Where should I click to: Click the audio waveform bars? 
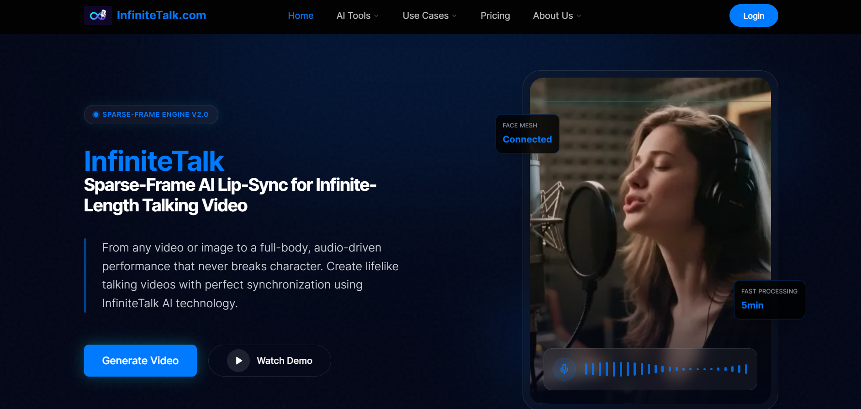[x=666, y=369]
